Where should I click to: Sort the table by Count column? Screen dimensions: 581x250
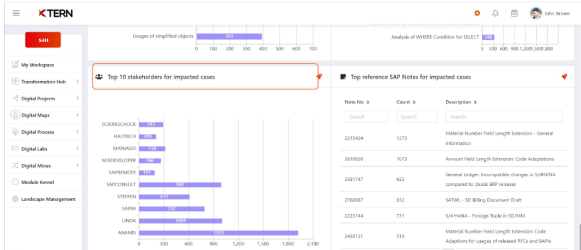[414, 102]
